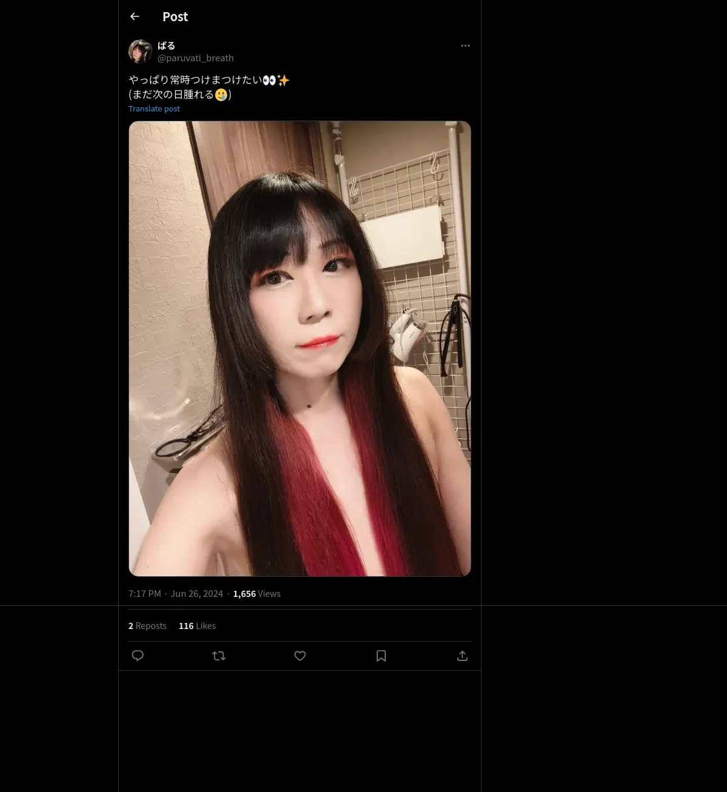Click the tearful smiling emoji in the post
This screenshot has width=727, height=792.
click(x=221, y=95)
